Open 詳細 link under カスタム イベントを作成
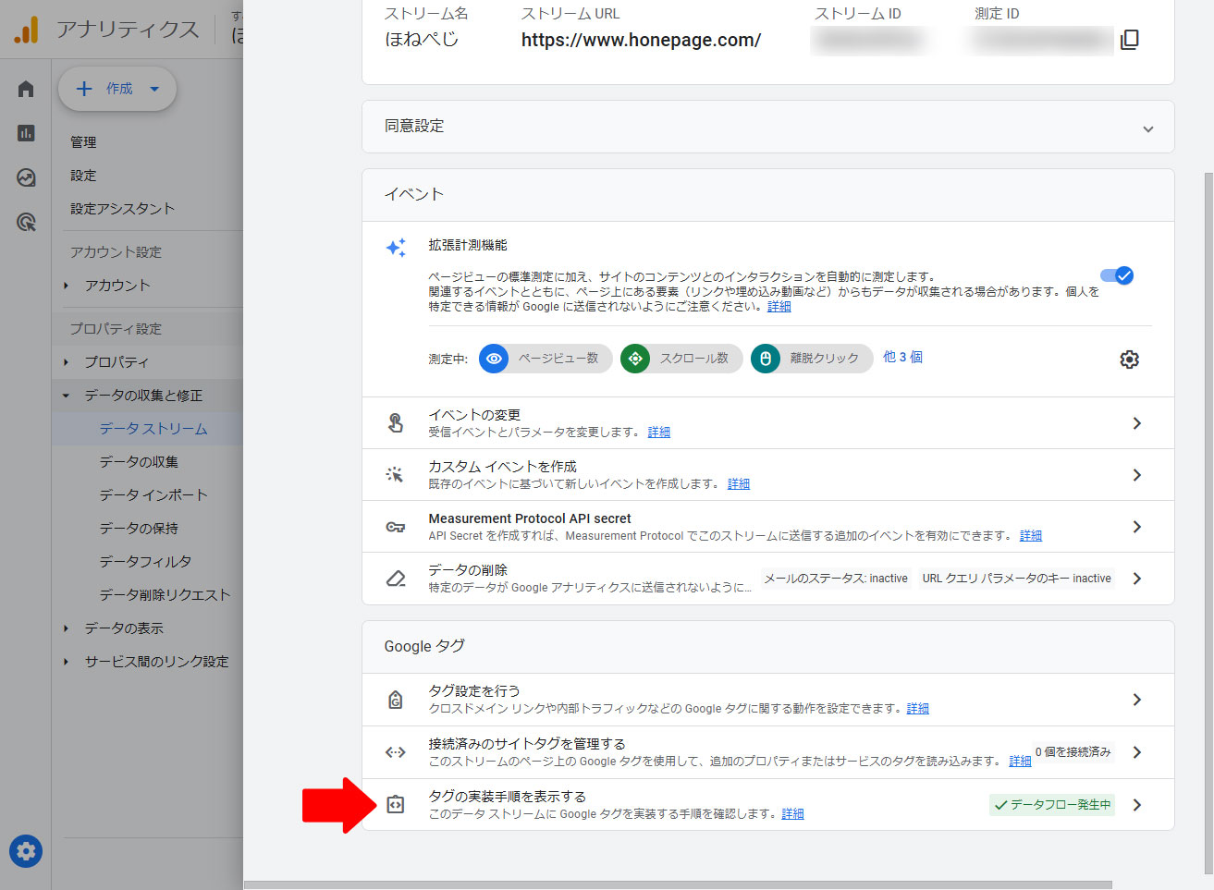1214x890 pixels. pos(739,484)
